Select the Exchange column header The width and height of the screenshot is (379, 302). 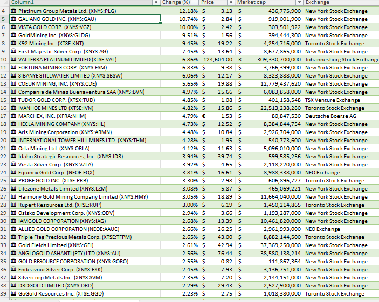[x=341, y=2]
